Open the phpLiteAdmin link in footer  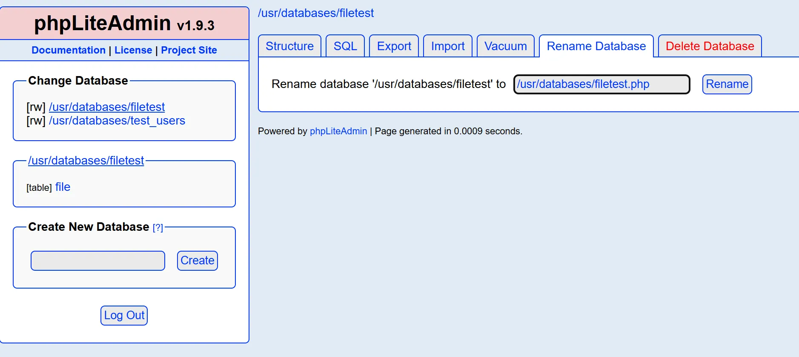(338, 131)
